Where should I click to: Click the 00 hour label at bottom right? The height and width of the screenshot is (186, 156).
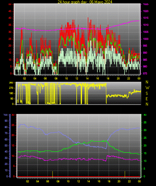[x=139, y=181]
